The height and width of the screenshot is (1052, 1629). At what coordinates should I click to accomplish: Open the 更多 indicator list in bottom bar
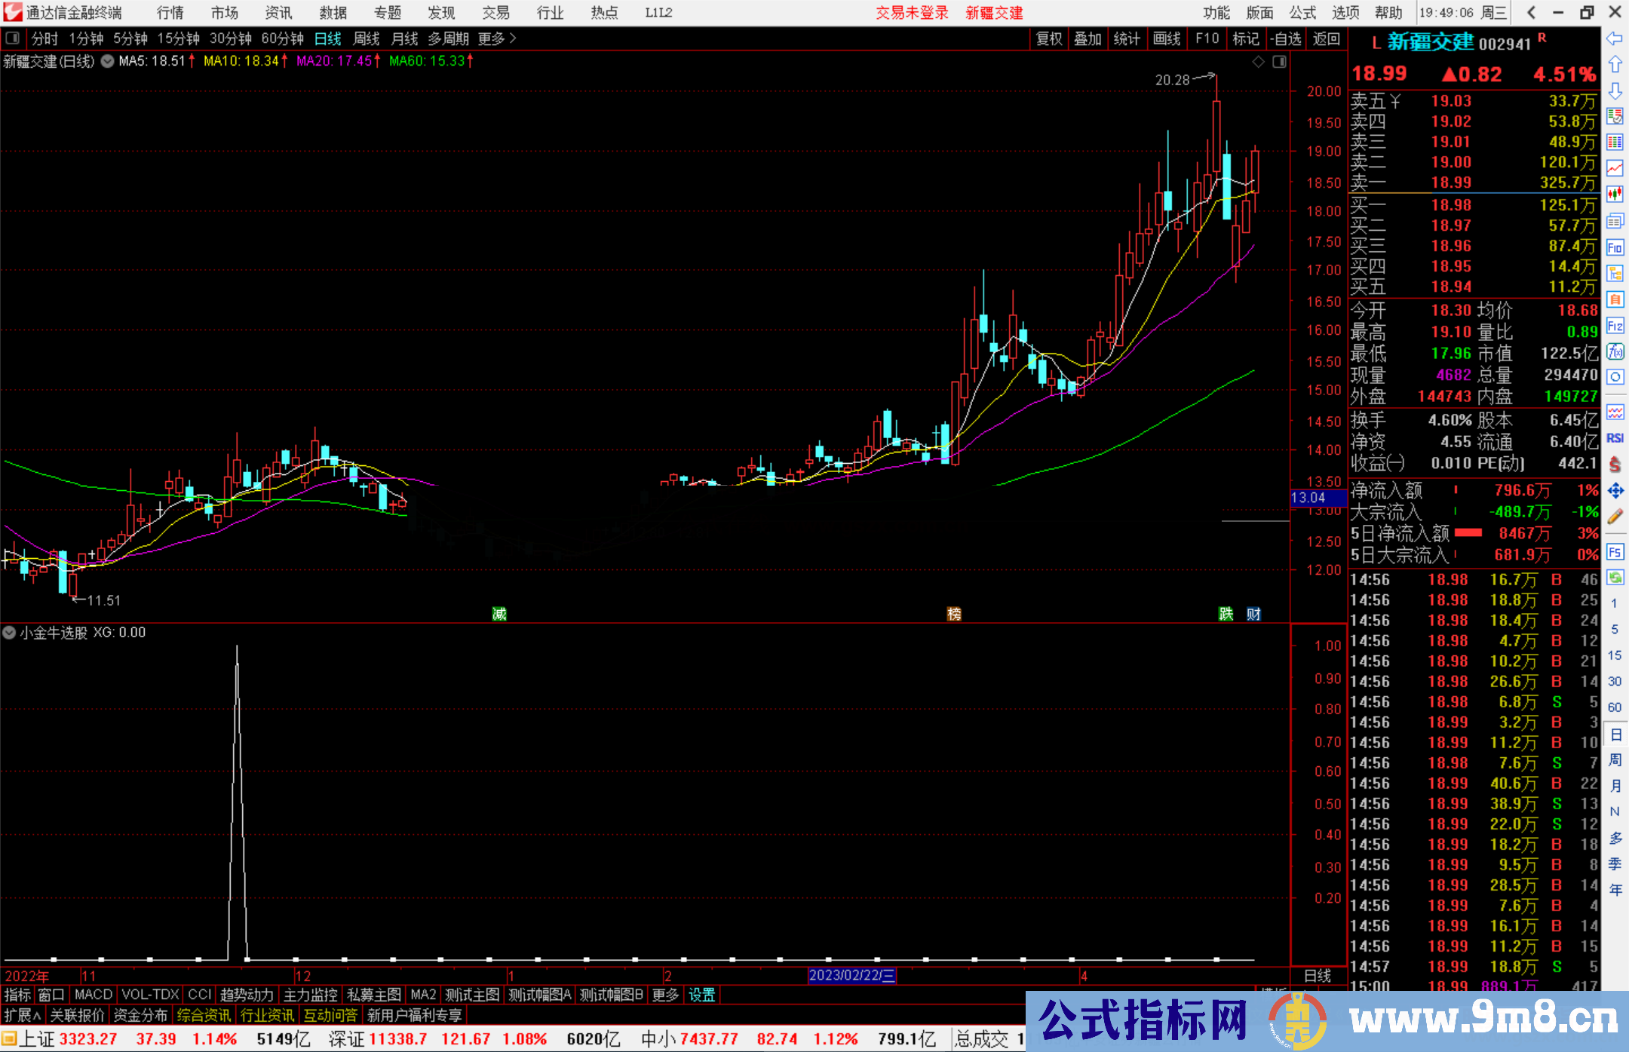point(665,995)
